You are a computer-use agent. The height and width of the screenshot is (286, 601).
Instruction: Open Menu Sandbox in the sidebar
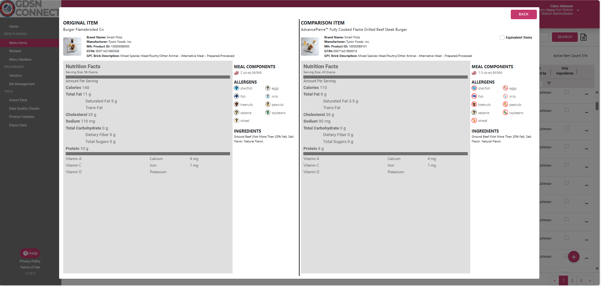pyautogui.click(x=20, y=59)
